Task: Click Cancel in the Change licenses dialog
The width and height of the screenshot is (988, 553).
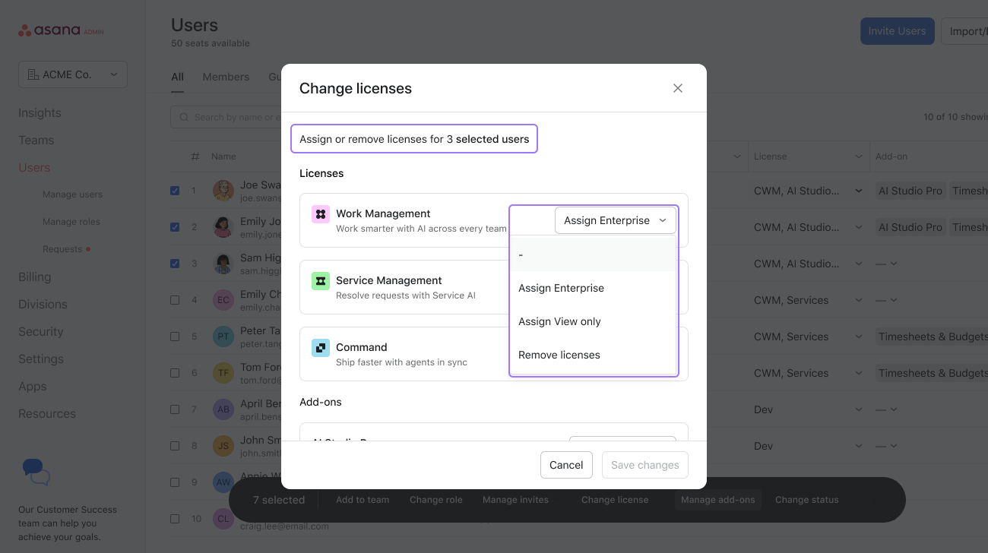Action: coord(566,465)
